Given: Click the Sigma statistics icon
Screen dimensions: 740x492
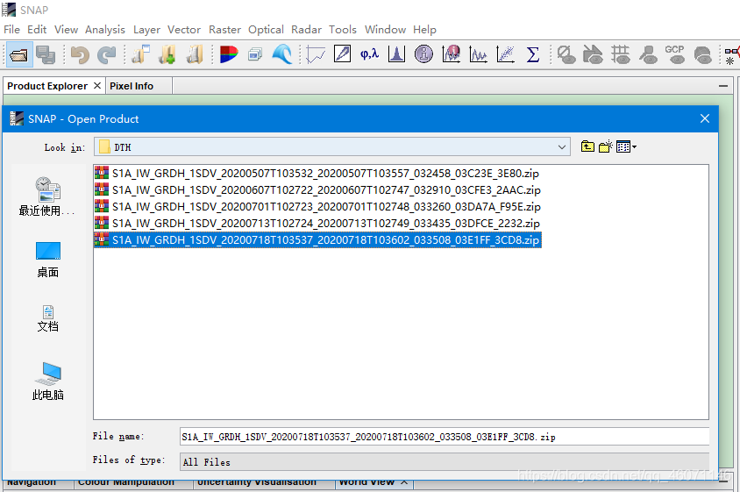Looking at the screenshot, I should [533, 54].
